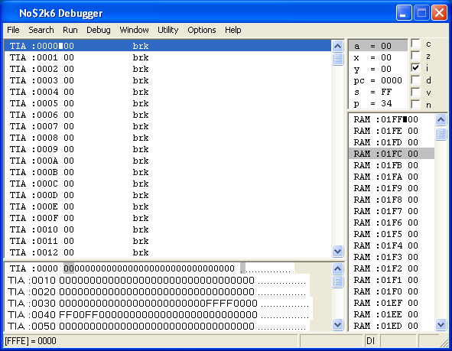This screenshot has width=452, height=351.
Task: Toggle the decimal flag d checkbox
Action: coord(415,80)
